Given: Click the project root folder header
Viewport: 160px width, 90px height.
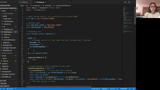Looking at the screenshot, I should [x=9, y=8].
